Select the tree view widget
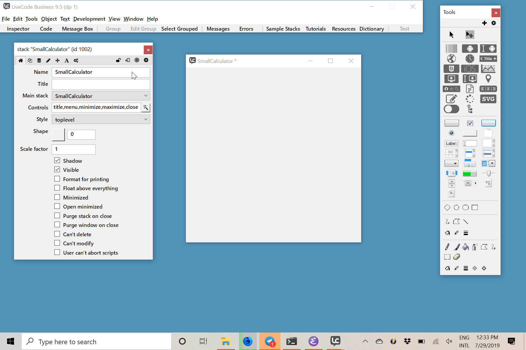 click(470, 109)
